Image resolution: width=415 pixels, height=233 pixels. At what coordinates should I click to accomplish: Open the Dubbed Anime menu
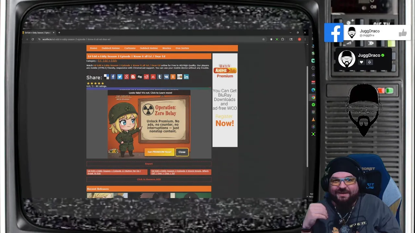pyautogui.click(x=111, y=48)
